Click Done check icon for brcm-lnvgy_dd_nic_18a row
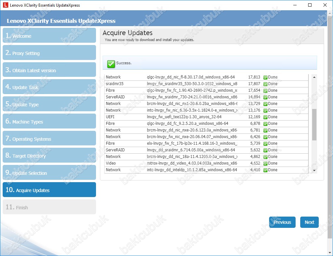Screen dimensions: 333x256 [265, 157]
